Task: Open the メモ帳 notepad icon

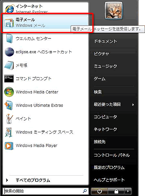Action: (9, 65)
